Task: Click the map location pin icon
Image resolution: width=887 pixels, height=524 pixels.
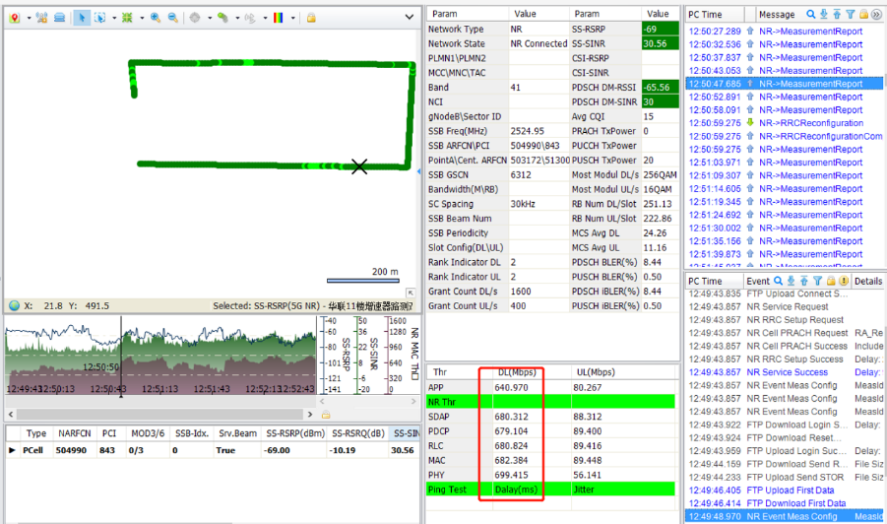Action: [x=15, y=18]
